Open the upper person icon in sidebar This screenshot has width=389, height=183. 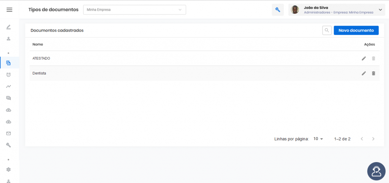tap(8, 39)
